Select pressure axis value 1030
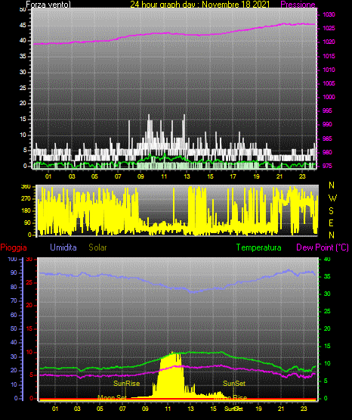This screenshot has width=352, height=420. click(x=329, y=14)
